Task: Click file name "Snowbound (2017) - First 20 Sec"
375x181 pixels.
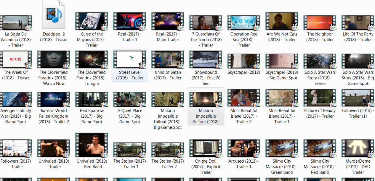Action: 206,78
